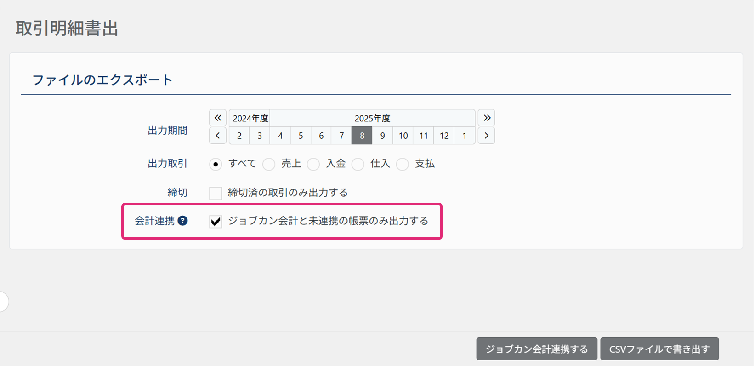
Task: Click the 2024年度 fiscal year header
Action: click(x=250, y=118)
